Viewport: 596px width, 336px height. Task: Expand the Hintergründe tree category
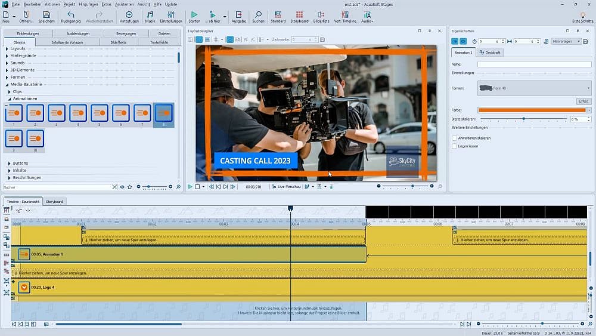[x=23, y=56]
